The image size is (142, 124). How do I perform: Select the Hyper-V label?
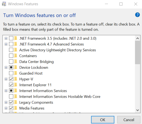[26, 79]
